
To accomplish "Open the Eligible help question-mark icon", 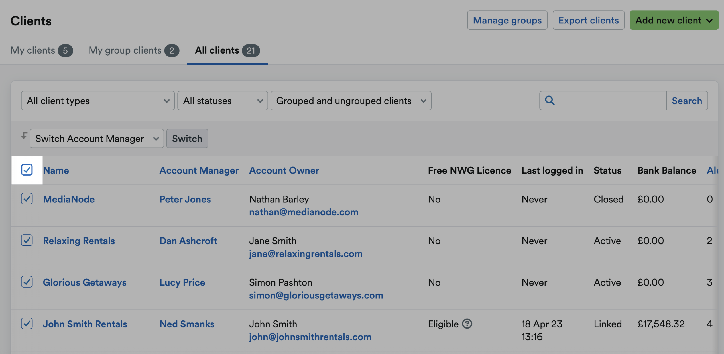I will (x=467, y=324).
